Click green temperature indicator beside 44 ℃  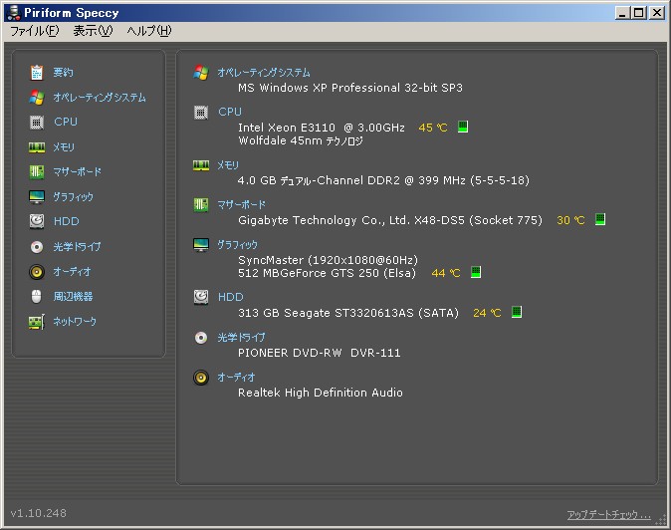(x=476, y=272)
